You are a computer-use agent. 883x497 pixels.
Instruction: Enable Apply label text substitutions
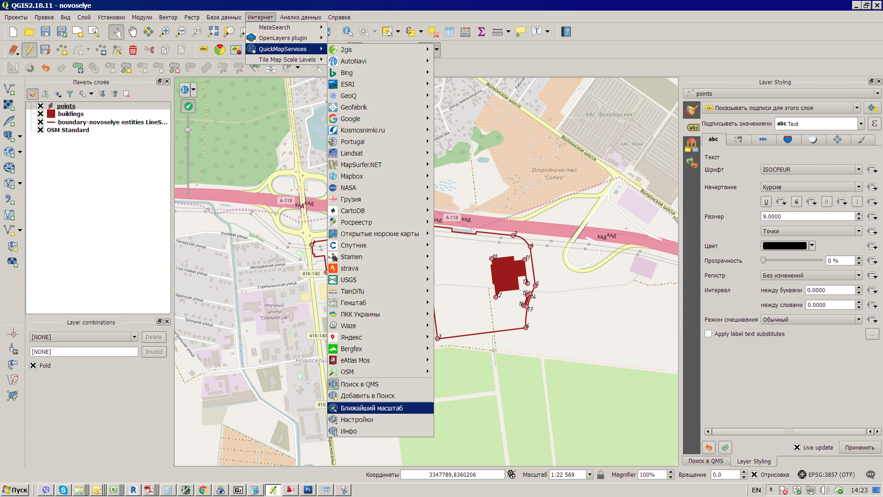click(x=708, y=334)
